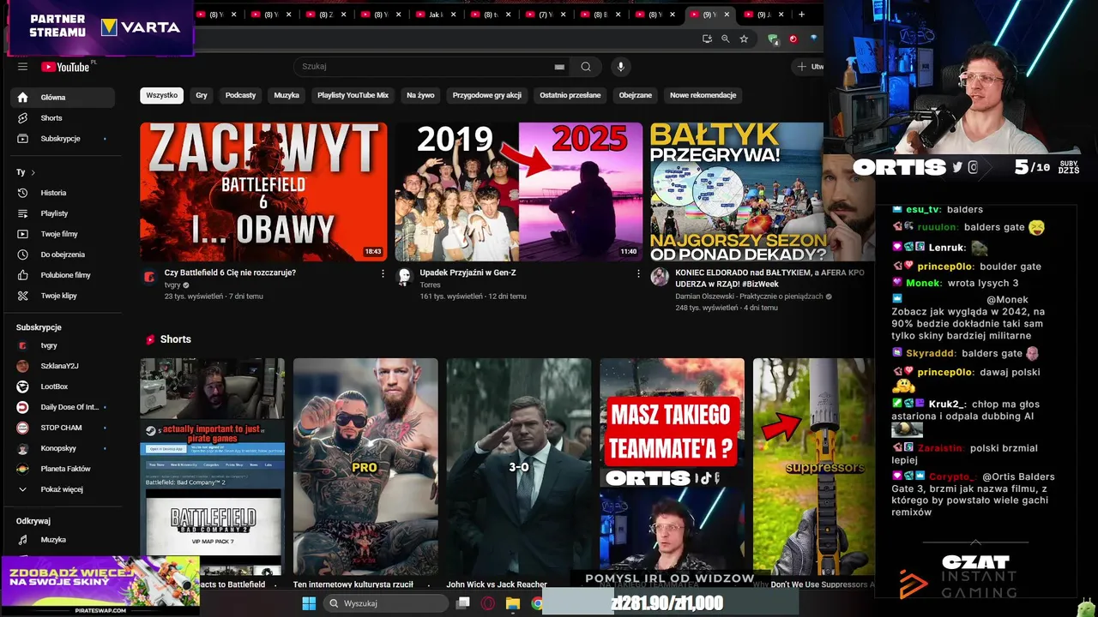Expand the Ty section chevron

pyautogui.click(x=33, y=172)
